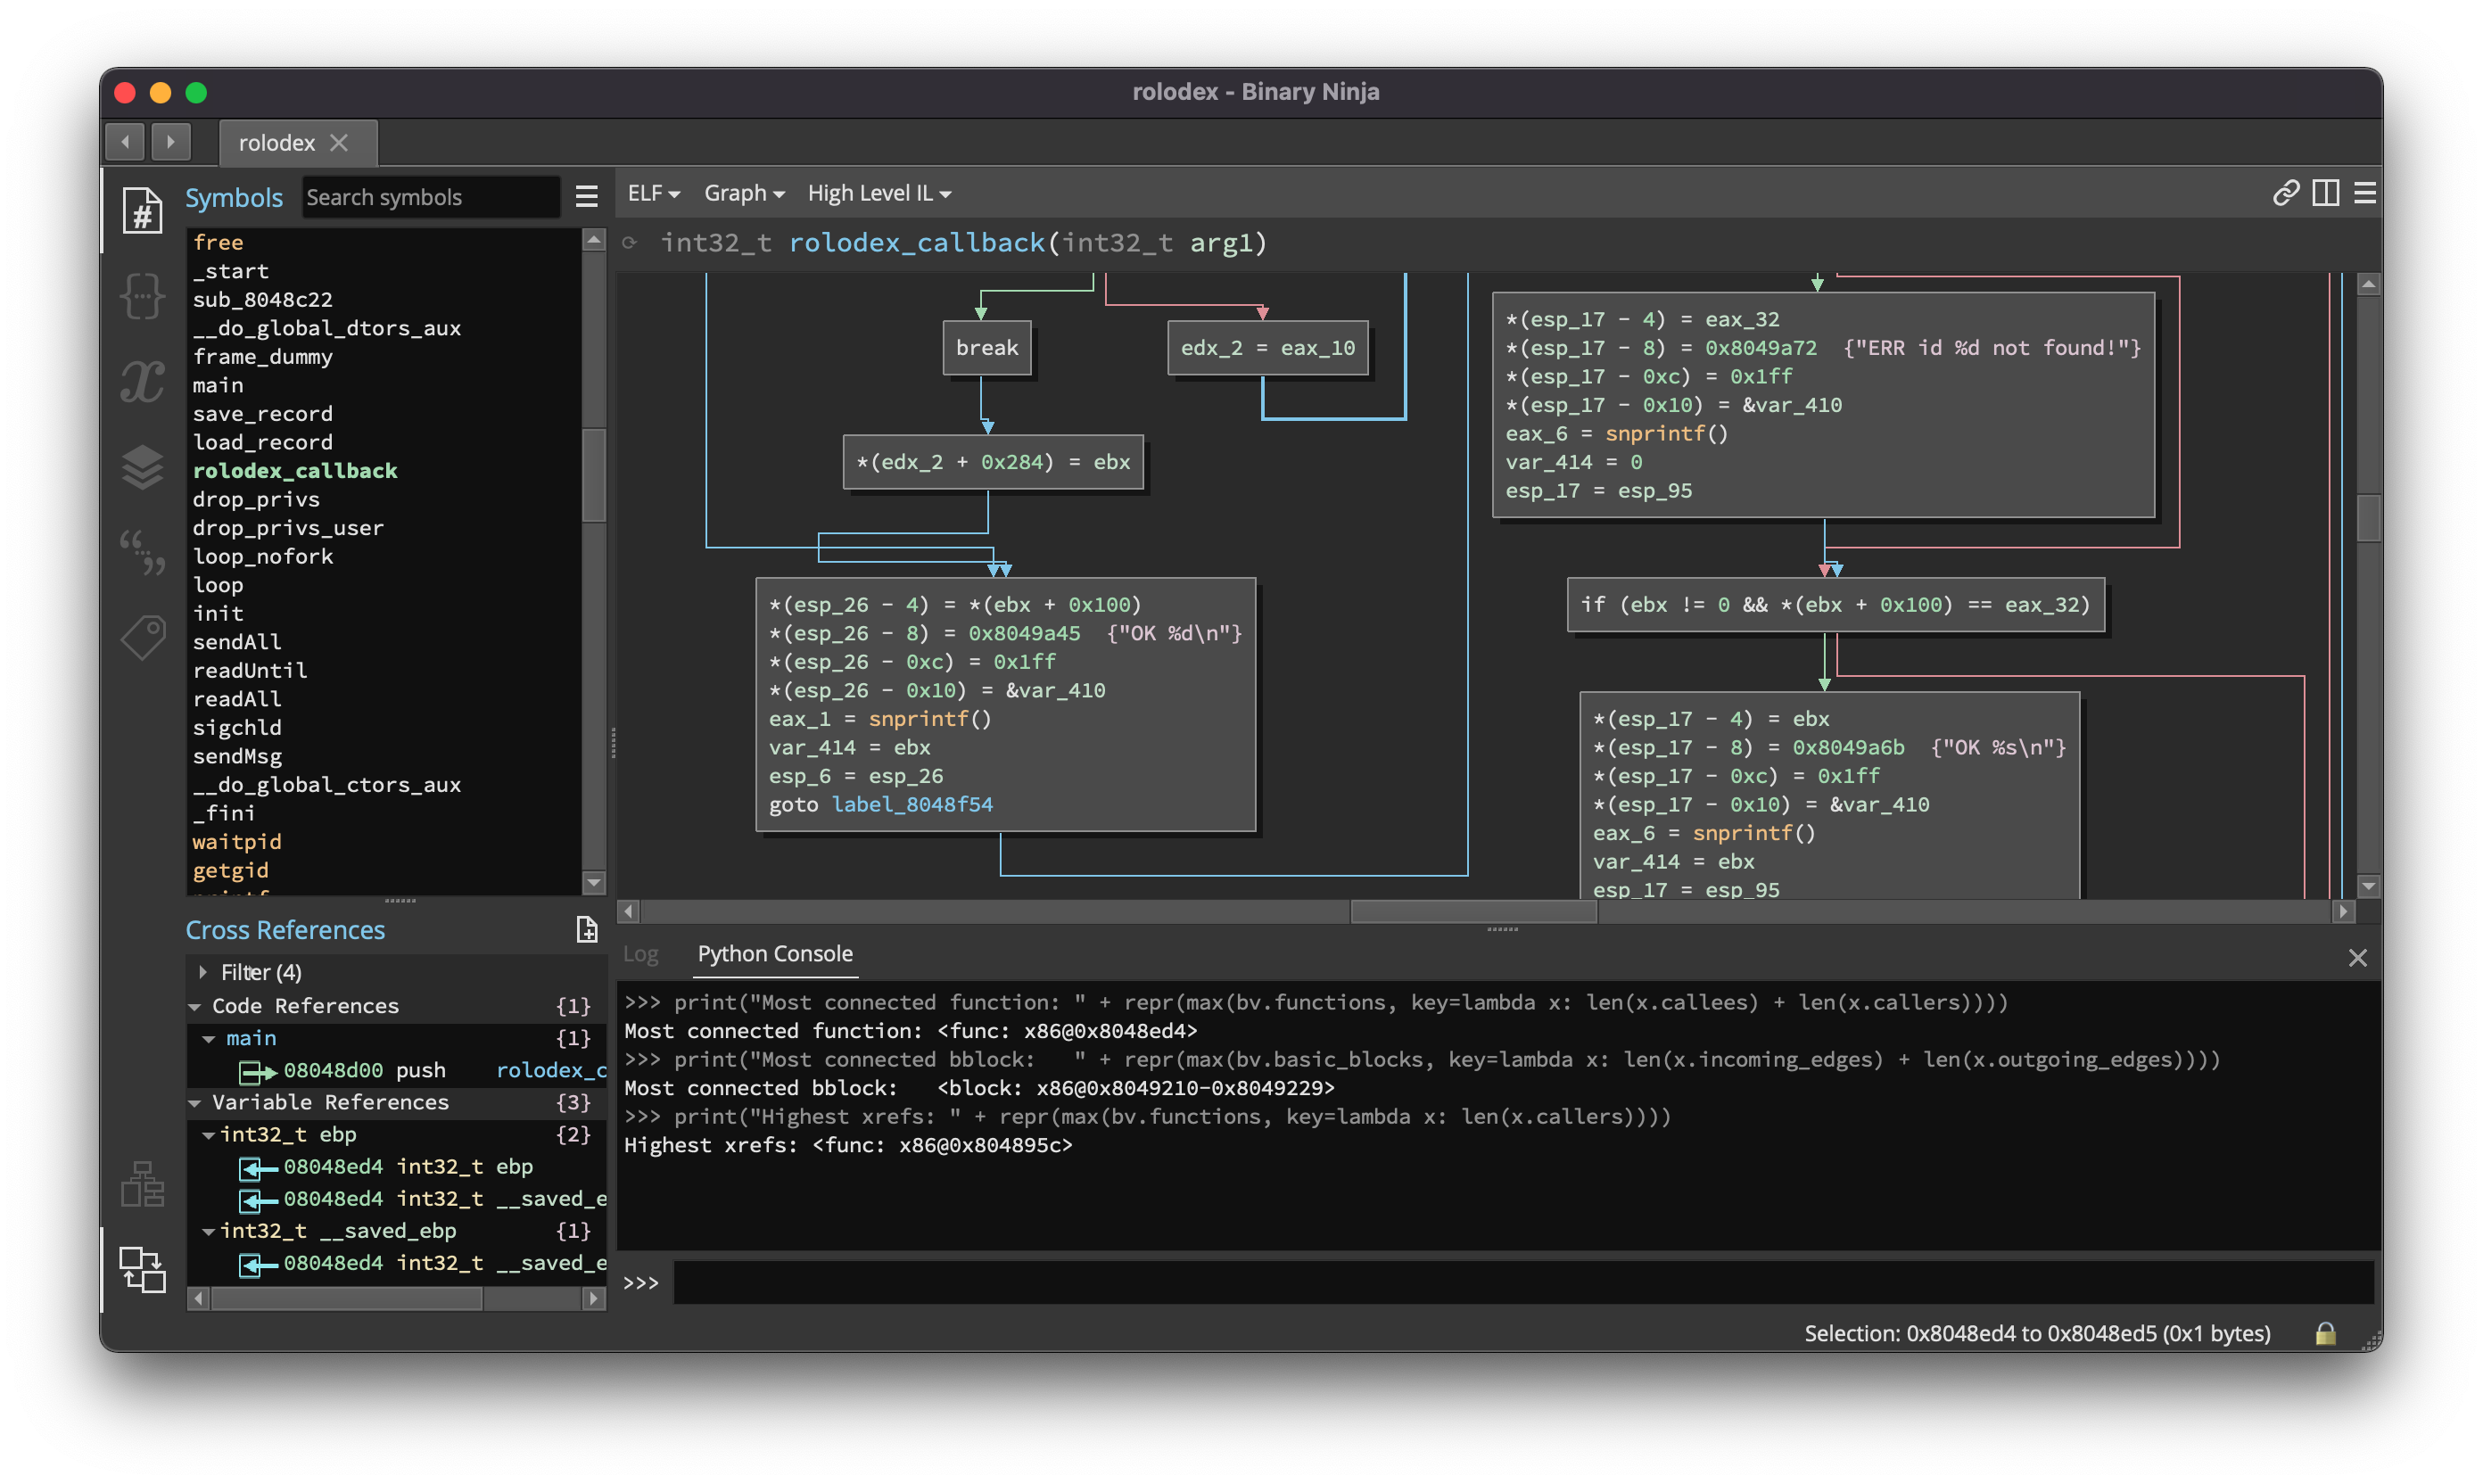Switch to the Log tab
This screenshot has width=2483, height=1484.
(641, 954)
